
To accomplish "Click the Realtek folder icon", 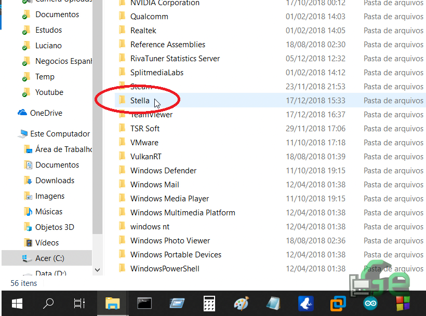I will 122,31.
